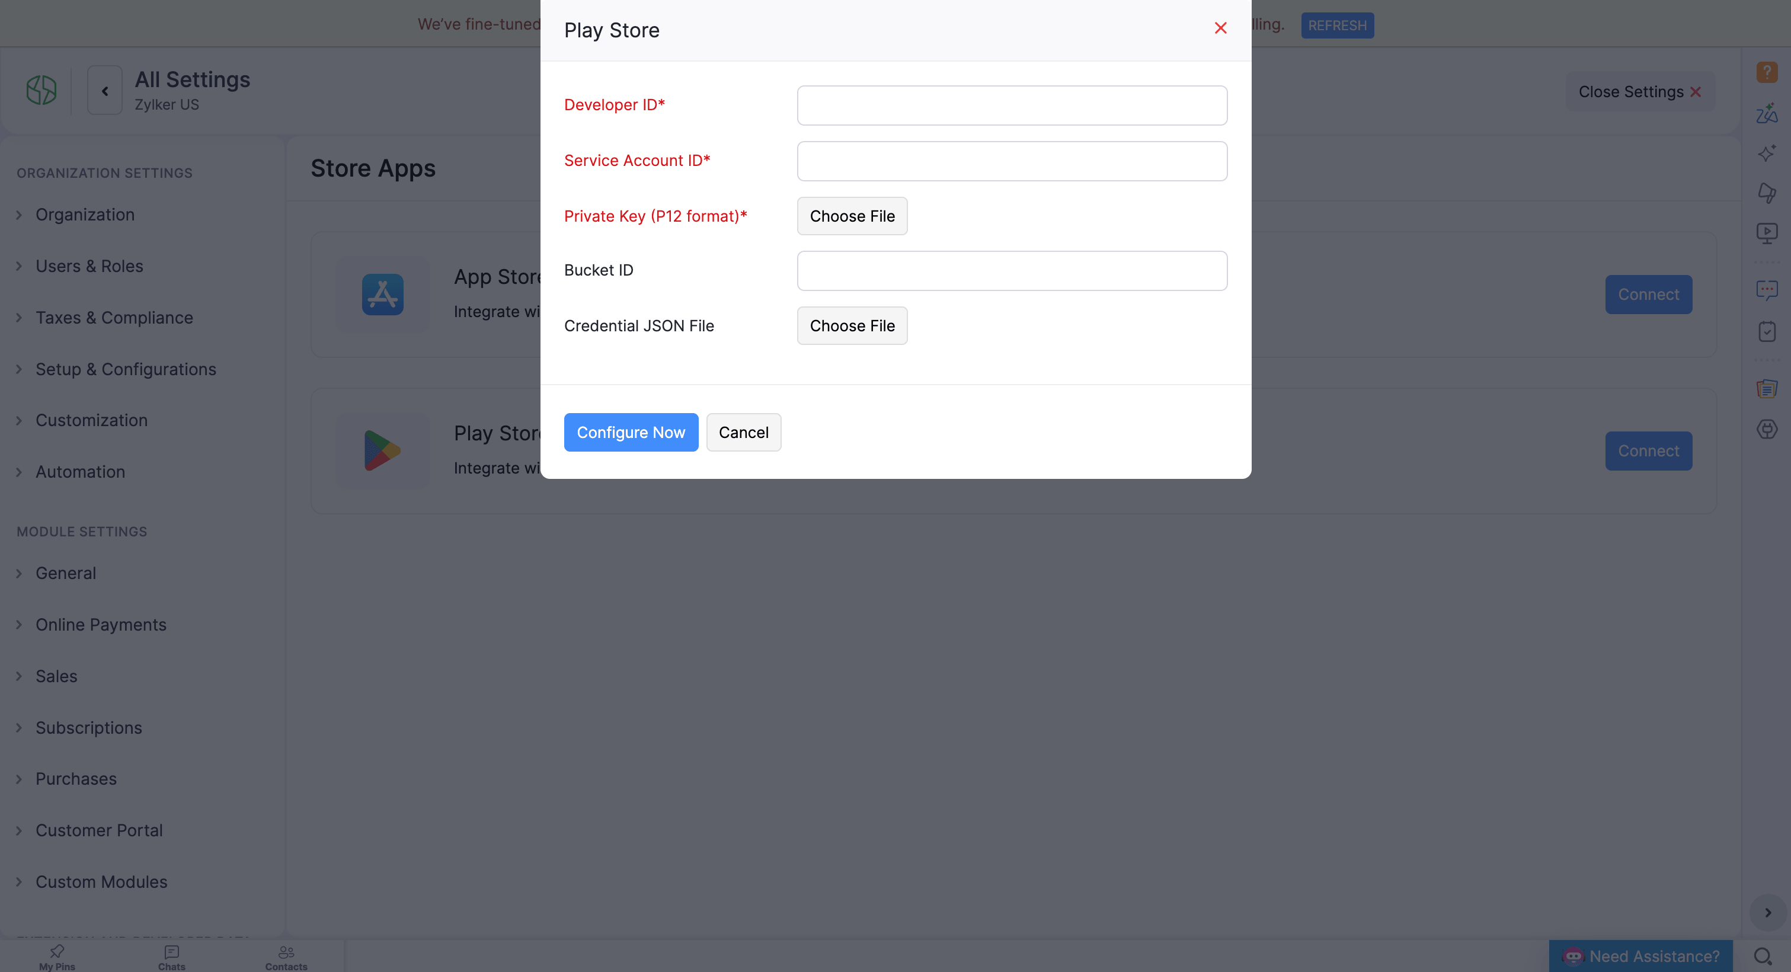Connect the Play Store integration
The width and height of the screenshot is (1791, 972).
tap(1648, 451)
